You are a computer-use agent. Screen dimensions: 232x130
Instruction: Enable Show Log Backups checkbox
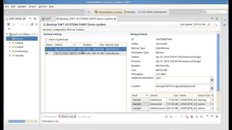pyautogui.click(x=46, y=39)
